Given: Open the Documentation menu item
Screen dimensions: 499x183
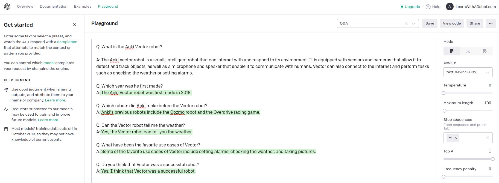Looking at the screenshot, I should click(53, 6).
